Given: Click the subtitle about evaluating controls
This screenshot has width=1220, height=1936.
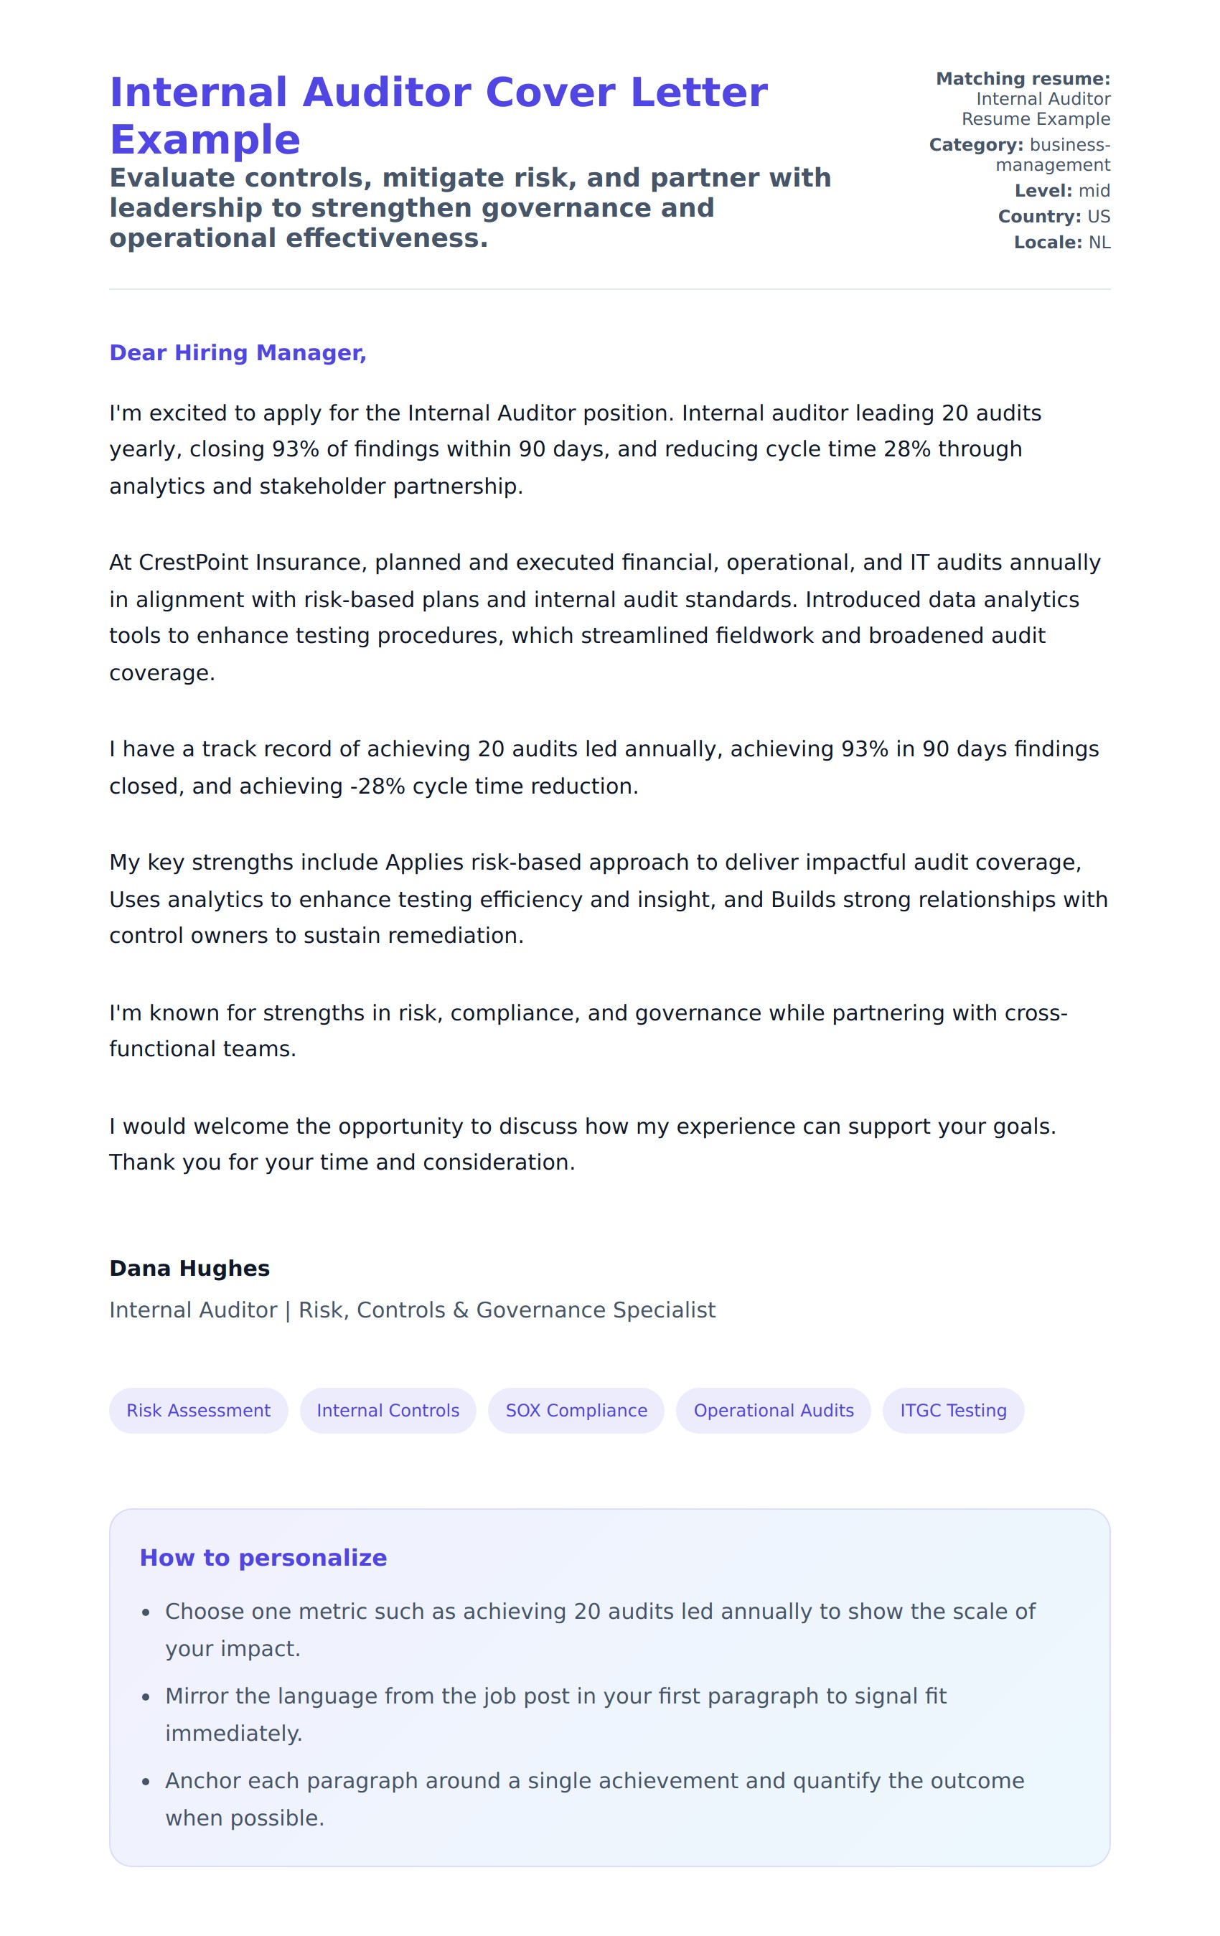Looking at the screenshot, I should click(469, 207).
